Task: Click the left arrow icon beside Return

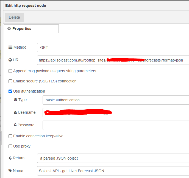Action: click(x=10, y=158)
